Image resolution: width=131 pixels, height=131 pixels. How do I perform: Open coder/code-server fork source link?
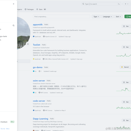pyautogui.click(x=46, y=104)
